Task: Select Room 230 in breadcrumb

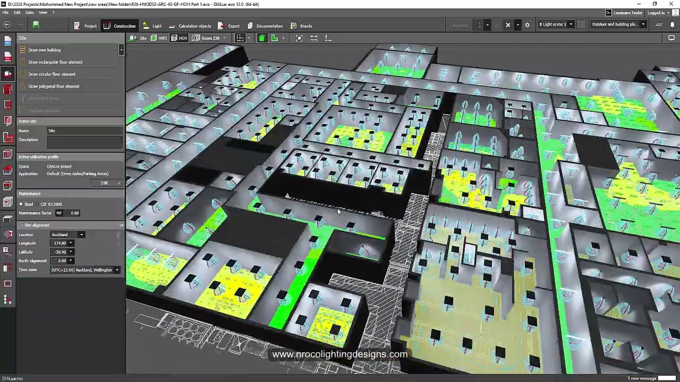Action: tap(206, 38)
